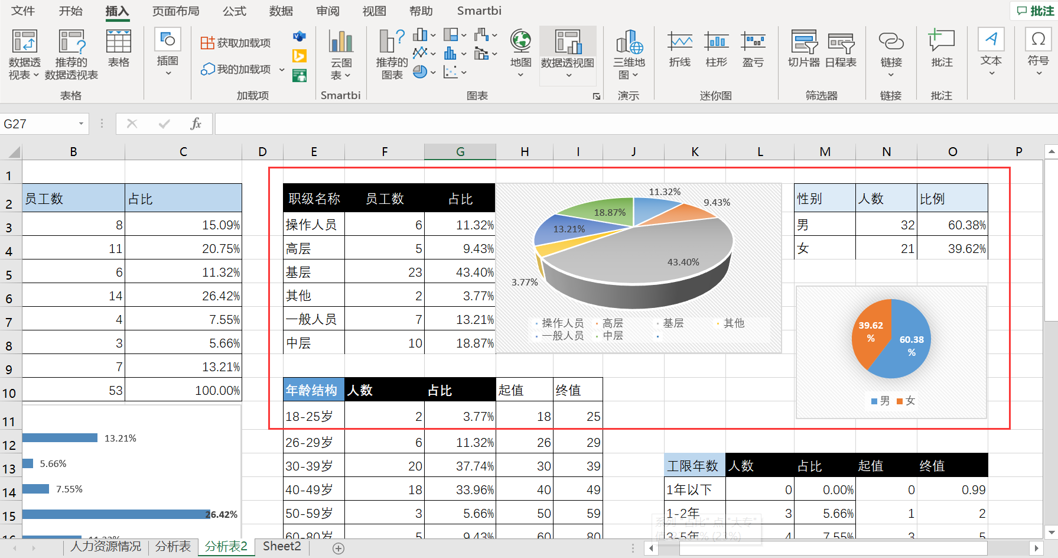Insert a column or bar chart
The width and height of the screenshot is (1058, 558).
420,35
